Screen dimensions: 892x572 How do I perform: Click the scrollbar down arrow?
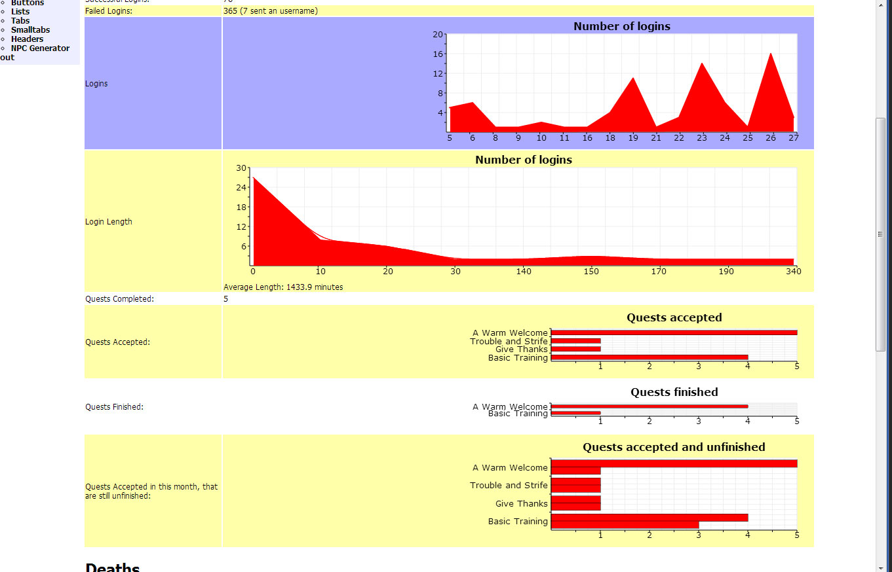pyautogui.click(x=881, y=567)
